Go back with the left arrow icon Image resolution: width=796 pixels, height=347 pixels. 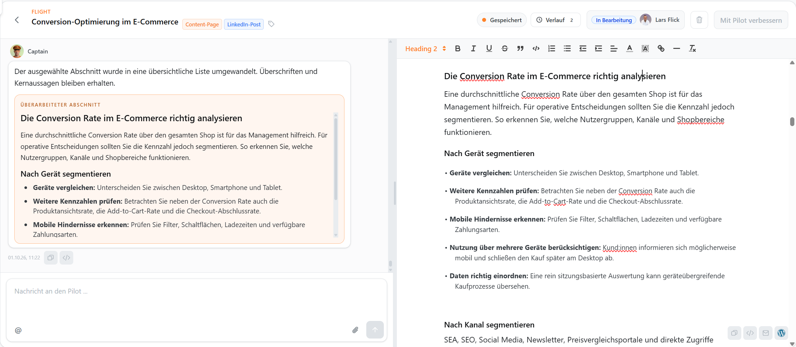17,20
